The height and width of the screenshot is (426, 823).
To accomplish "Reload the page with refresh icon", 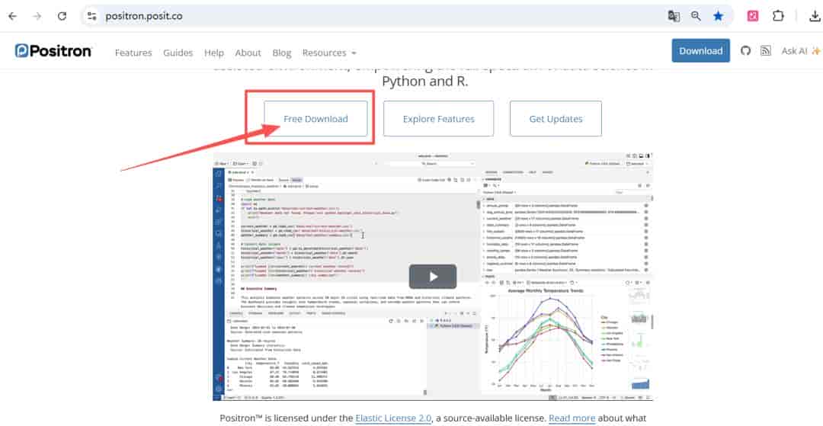I will coord(62,16).
